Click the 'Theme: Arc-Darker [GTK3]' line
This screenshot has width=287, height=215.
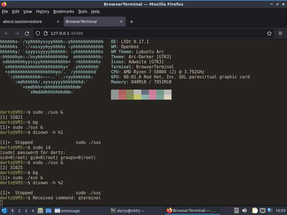tap(141, 57)
